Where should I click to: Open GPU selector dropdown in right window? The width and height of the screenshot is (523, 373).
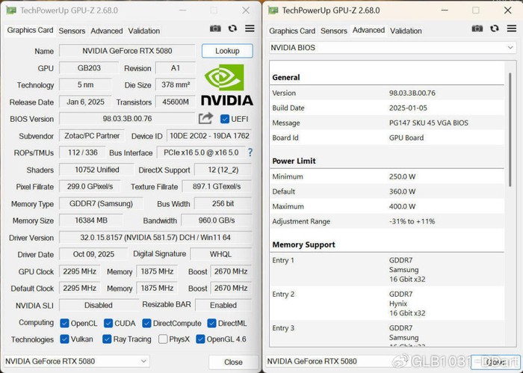coord(339,361)
